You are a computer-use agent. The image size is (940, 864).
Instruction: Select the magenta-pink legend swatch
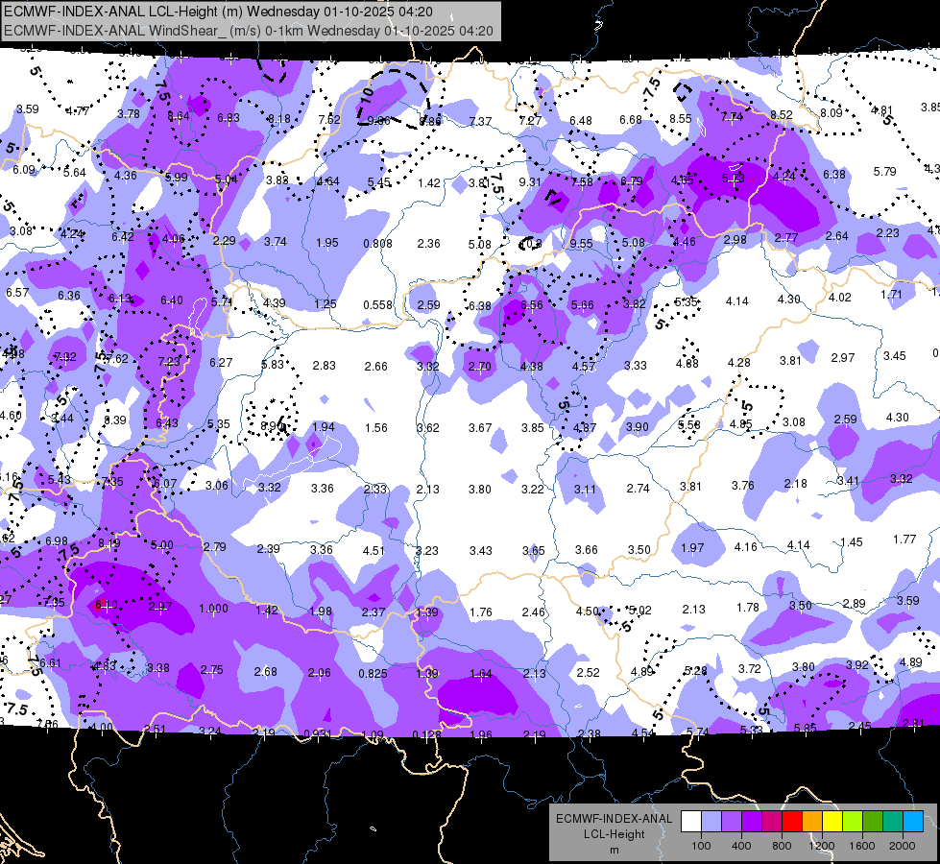[x=772, y=821]
